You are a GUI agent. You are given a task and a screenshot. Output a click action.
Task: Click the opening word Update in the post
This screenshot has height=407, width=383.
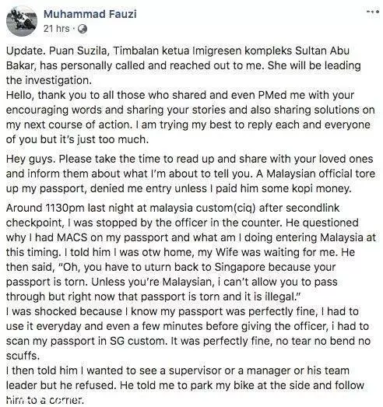26,51
